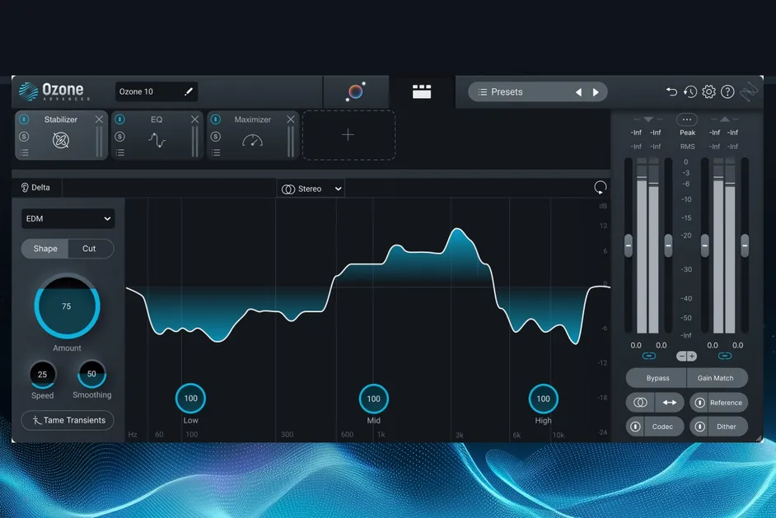Image resolution: width=776 pixels, height=518 pixels.
Task: Click the Peak meter type label
Action: (x=687, y=133)
